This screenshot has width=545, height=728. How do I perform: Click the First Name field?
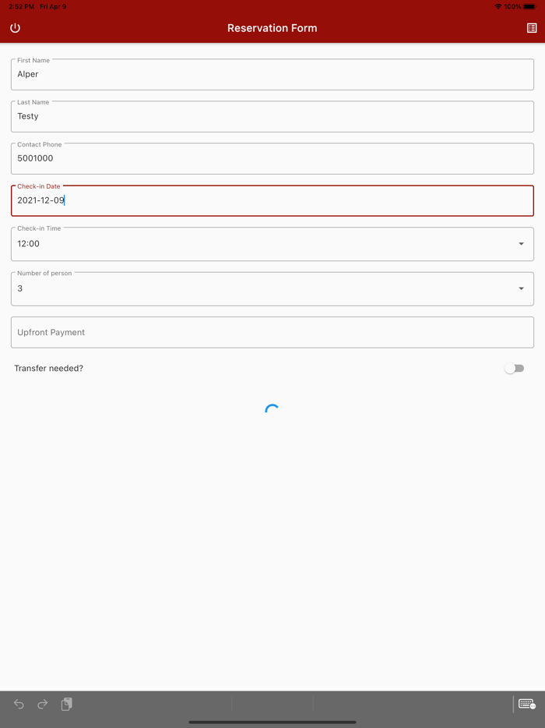[x=272, y=75]
